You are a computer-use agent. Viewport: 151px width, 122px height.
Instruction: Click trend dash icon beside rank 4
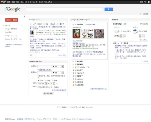point(73,67)
